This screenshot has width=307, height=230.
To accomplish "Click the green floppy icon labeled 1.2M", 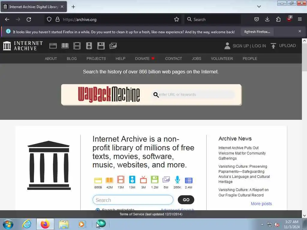I will tap(154, 180).
